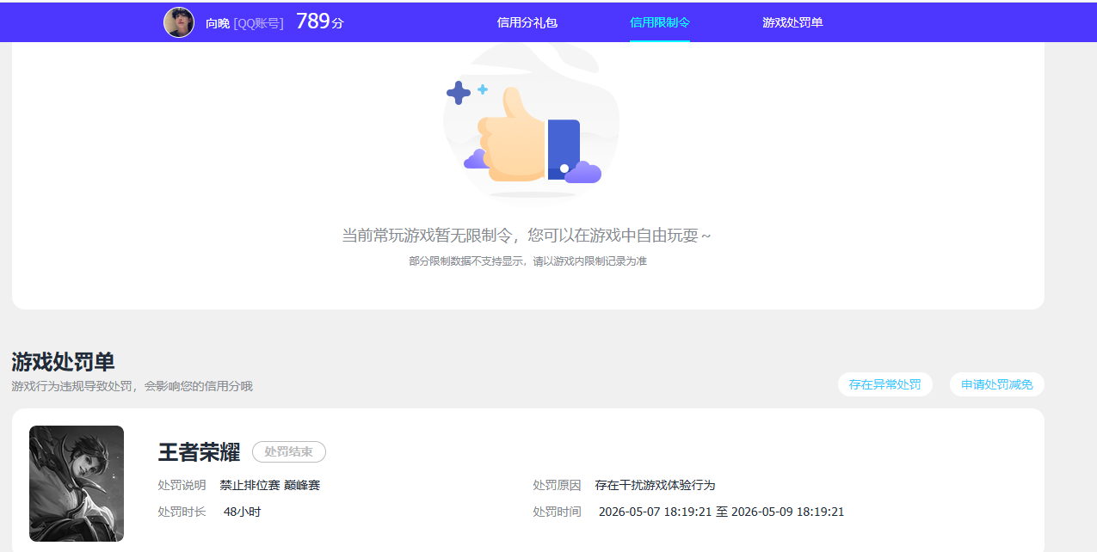
Task: Click the 48小时 penalty duration value
Action: point(242,512)
